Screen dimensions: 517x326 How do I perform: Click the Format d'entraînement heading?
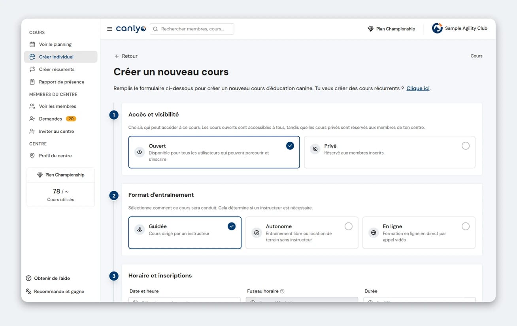click(161, 195)
